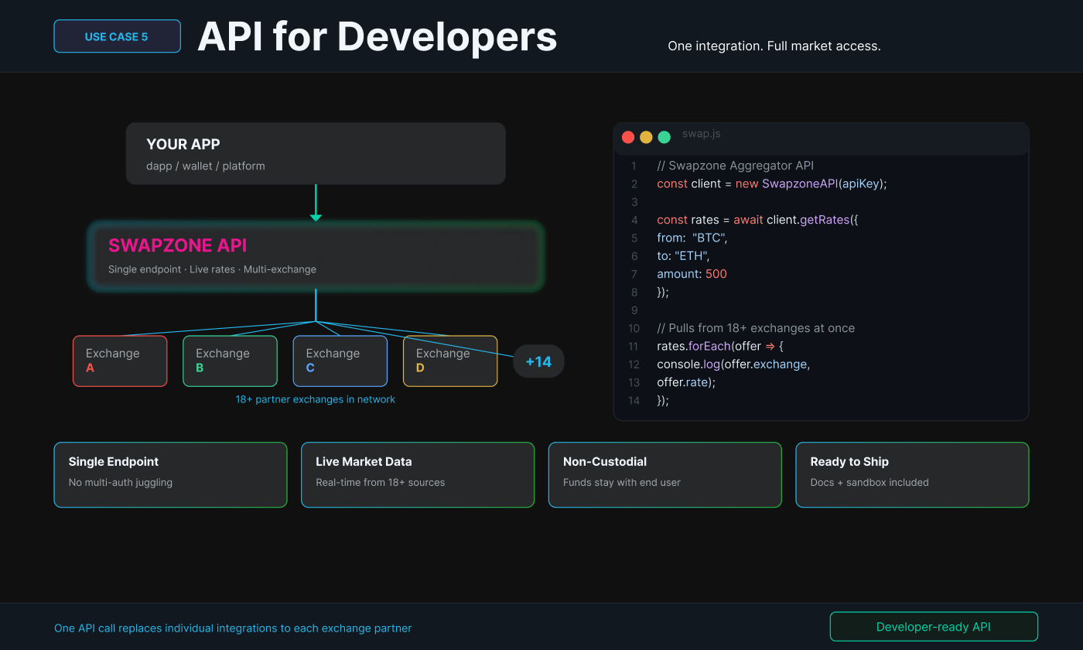This screenshot has width=1083, height=650.
Task: Open the Ready to Ship card
Action: 912,474
